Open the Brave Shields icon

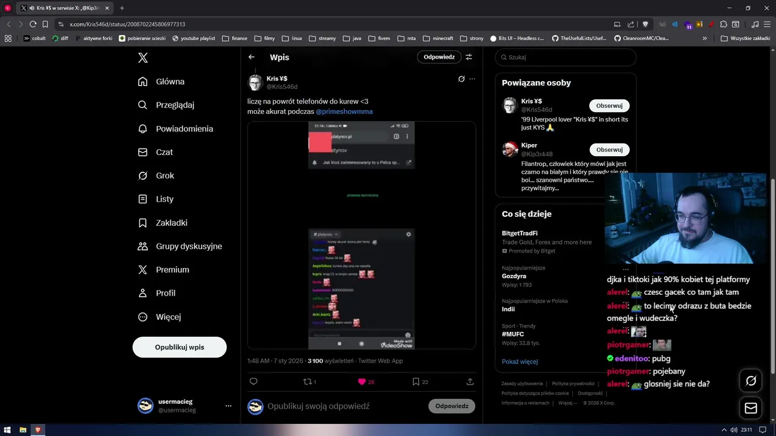pos(645,24)
